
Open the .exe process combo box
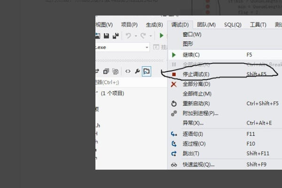click(122, 47)
